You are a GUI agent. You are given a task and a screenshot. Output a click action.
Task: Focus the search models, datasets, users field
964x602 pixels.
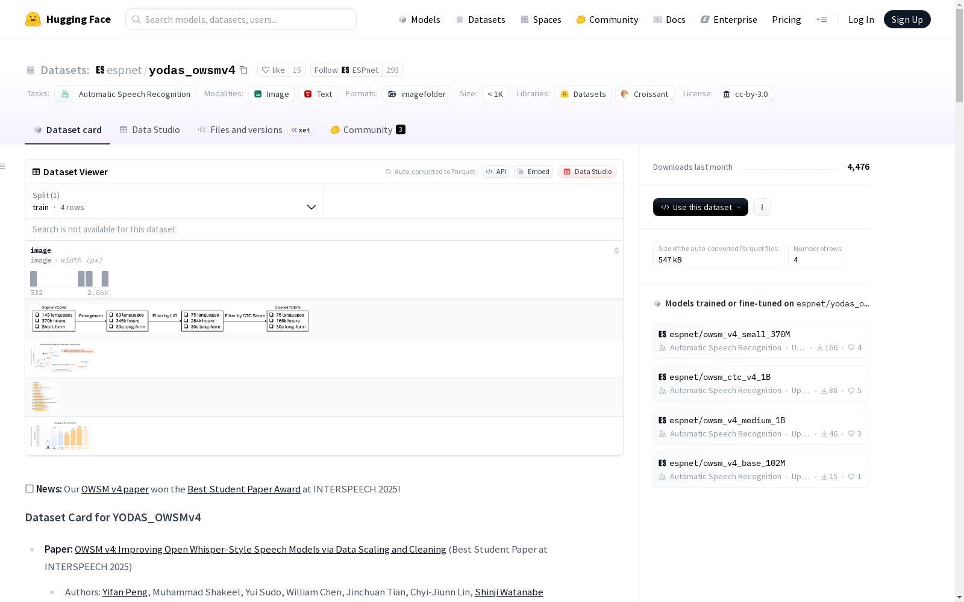(x=241, y=19)
